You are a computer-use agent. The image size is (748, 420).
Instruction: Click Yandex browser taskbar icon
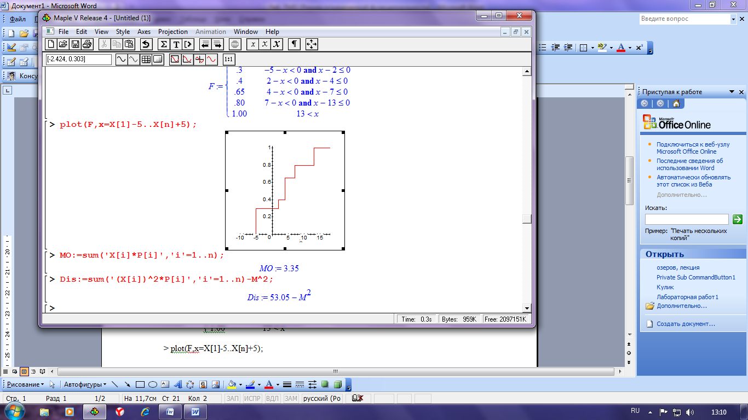(x=120, y=411)
